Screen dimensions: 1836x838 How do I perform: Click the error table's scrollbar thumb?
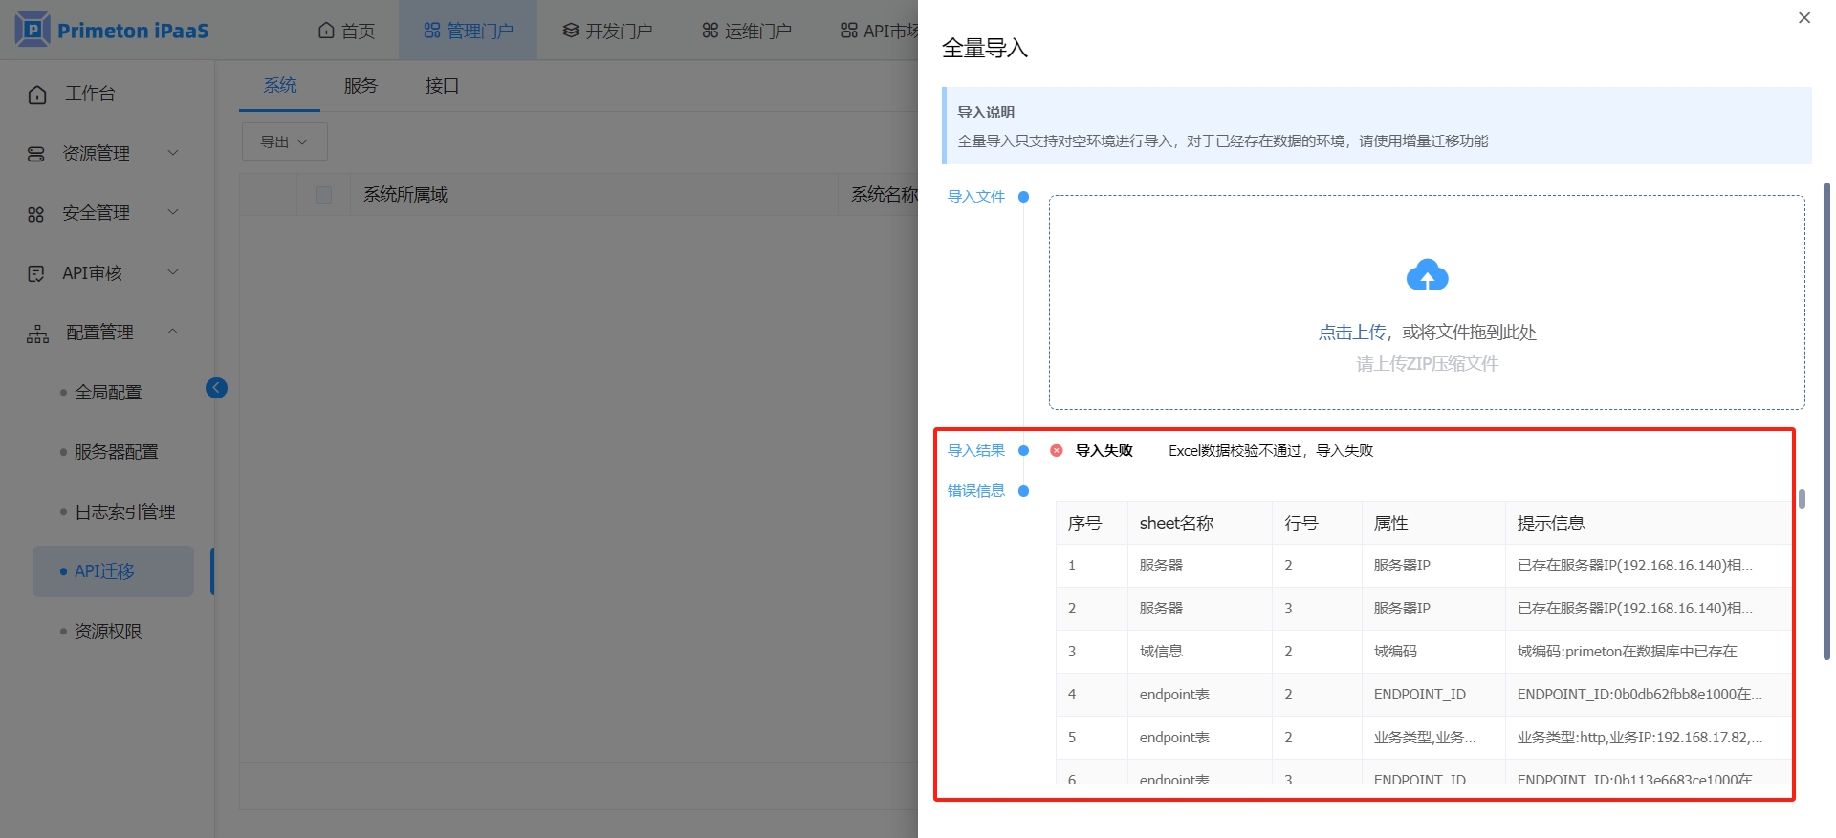(1802, 499)
